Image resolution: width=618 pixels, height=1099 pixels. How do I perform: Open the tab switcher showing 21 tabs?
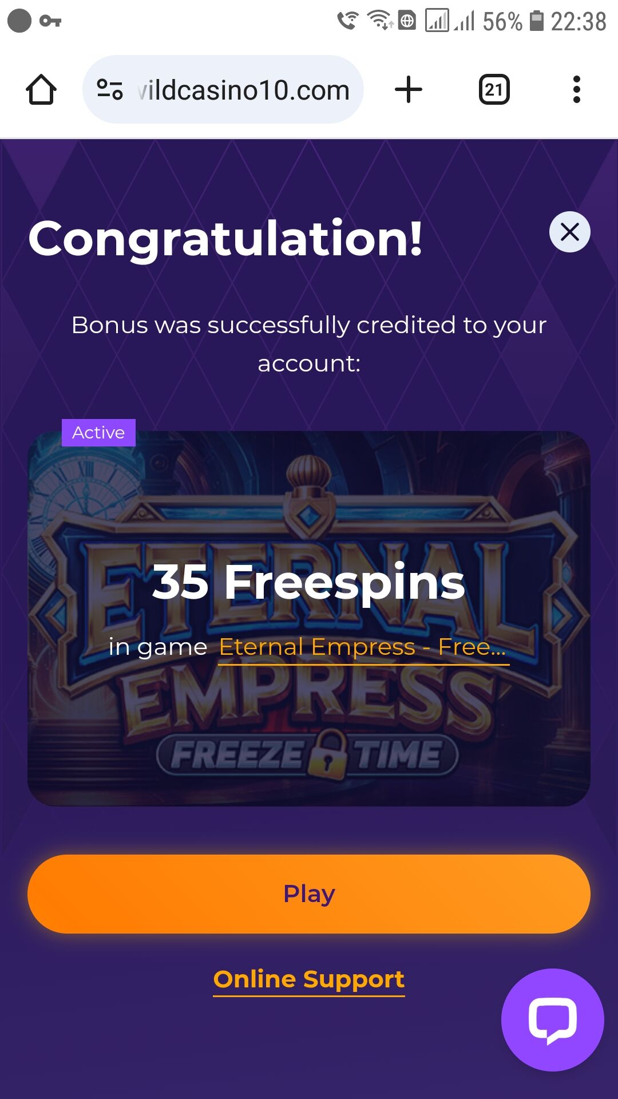click(494, 90)
